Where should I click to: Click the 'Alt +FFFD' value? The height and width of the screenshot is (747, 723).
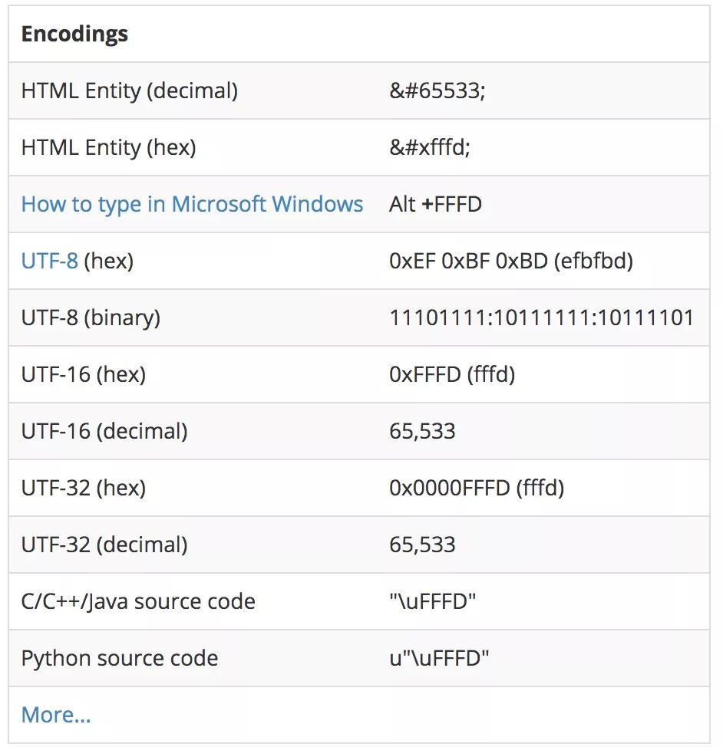point(435,204)
